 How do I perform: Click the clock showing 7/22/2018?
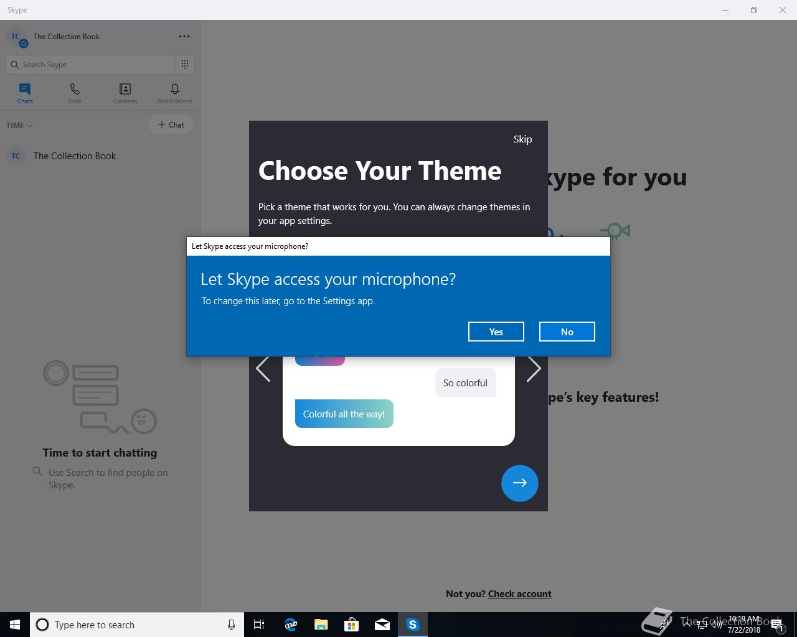[x=744, y=625]
